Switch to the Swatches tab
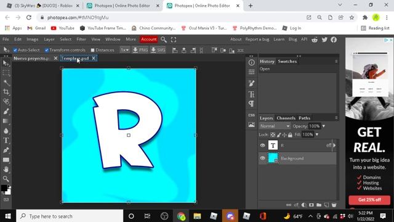The width and height of the screenshot is (394, 222). pyautogui.click(x=287, y=62)
